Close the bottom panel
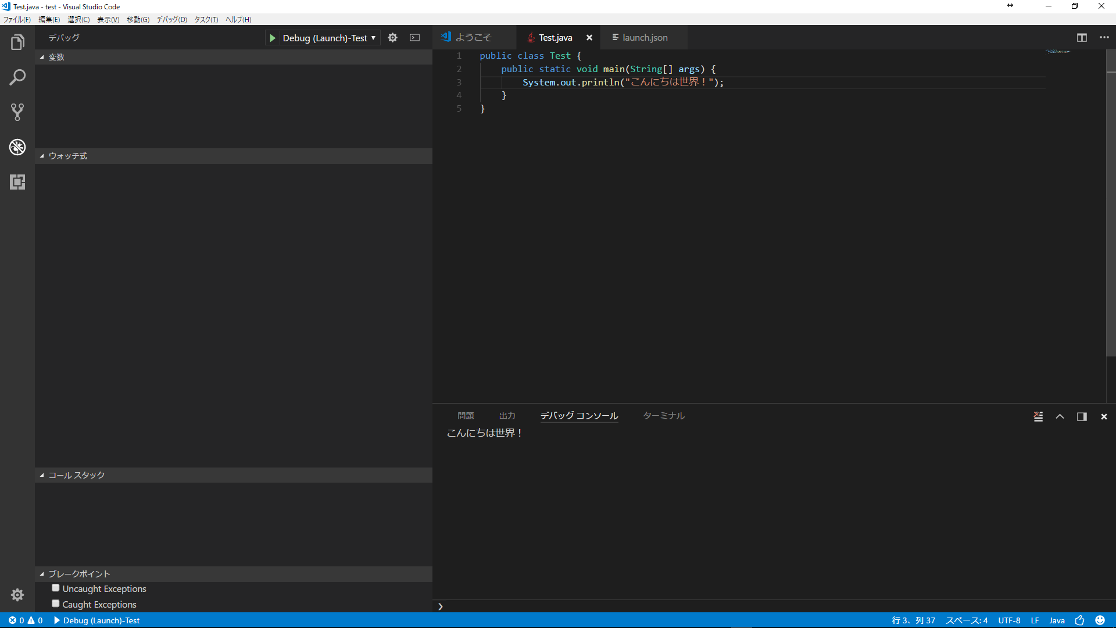The height and width of the screenshot is (628, 1116). (x=1104, y=416)
